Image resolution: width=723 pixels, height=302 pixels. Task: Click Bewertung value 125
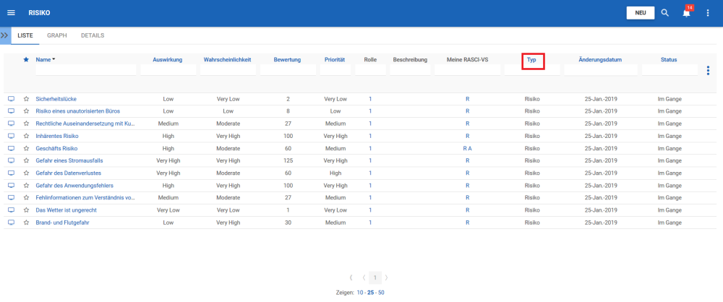tap(288, 160)
